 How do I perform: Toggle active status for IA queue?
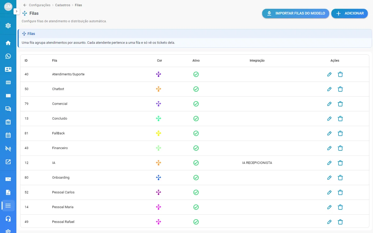[196, 163]
